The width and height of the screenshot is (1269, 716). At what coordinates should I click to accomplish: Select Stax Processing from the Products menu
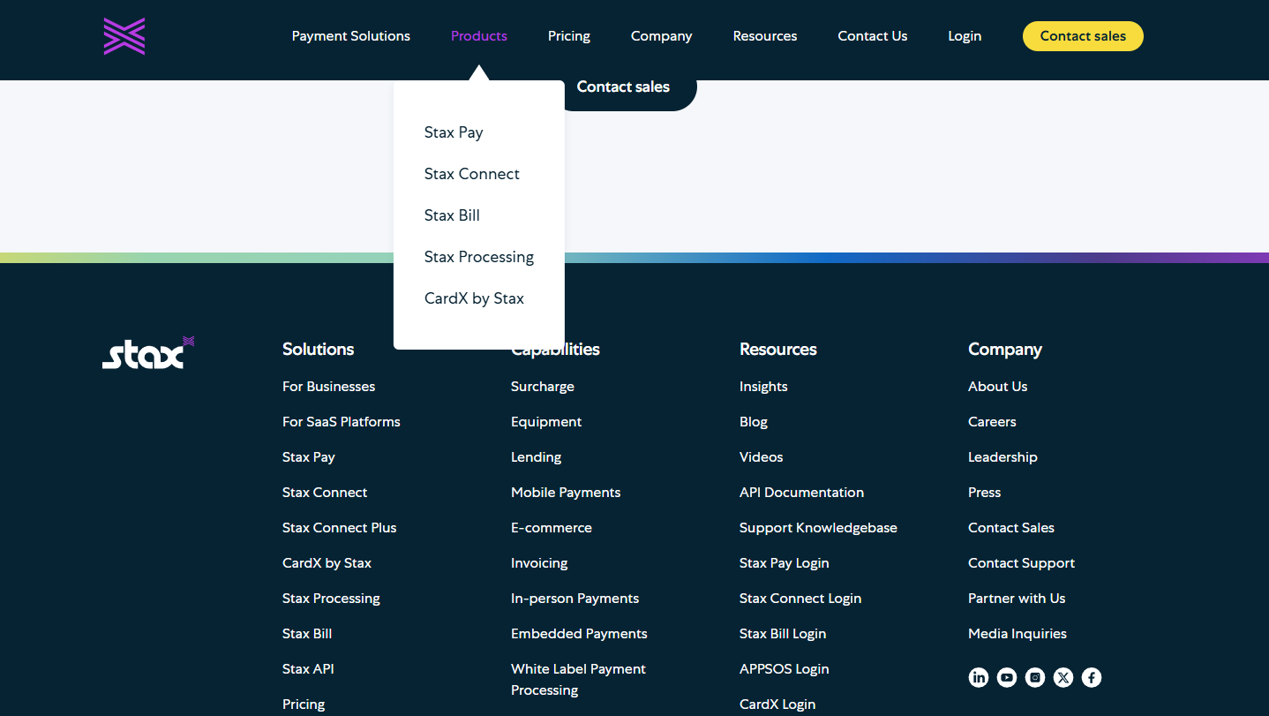pyautogui.click(x=479, y=257)
